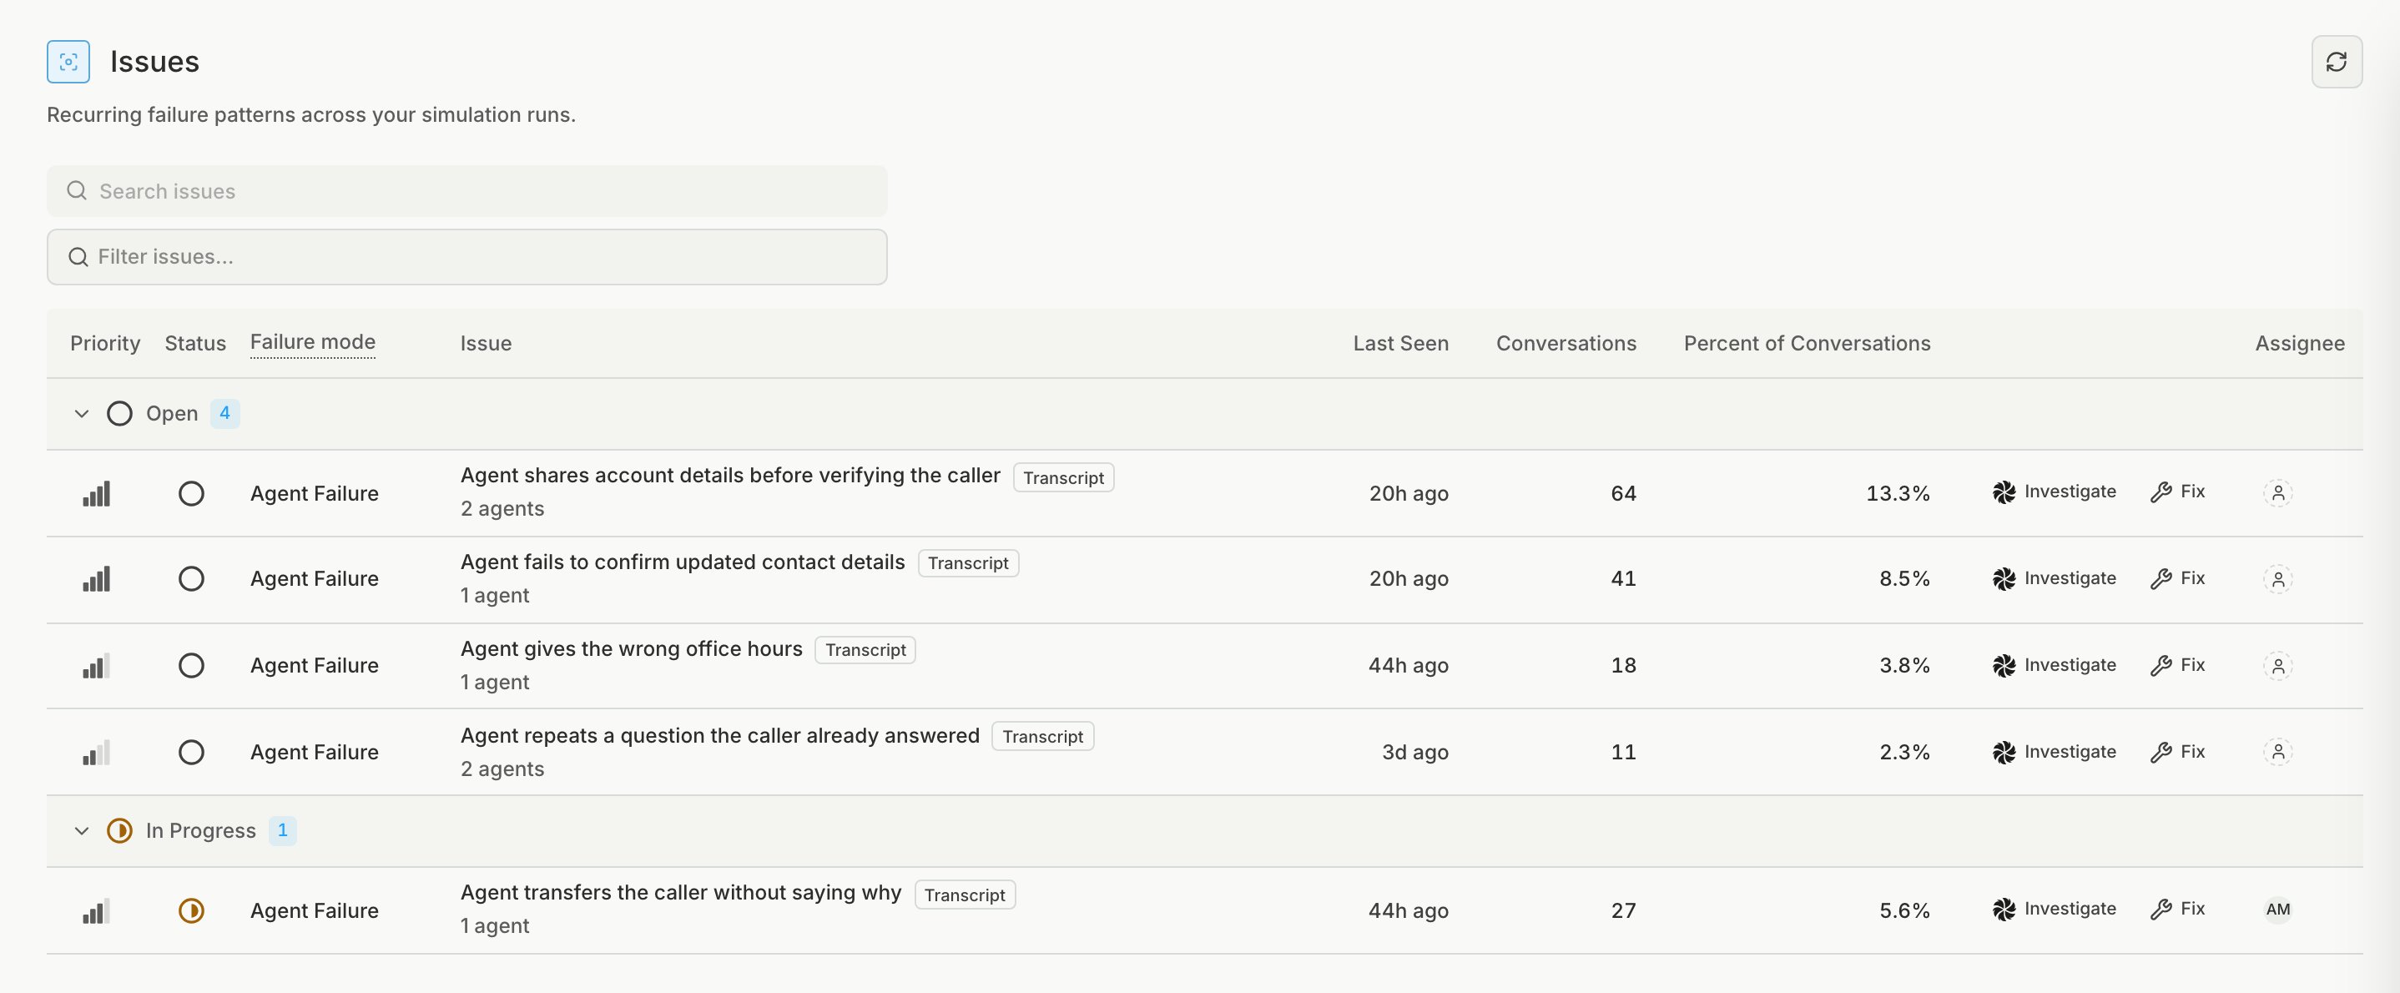The height and width of the screenshot is (993, 2400).
Task: Focus the Search issues field
Action: point(466,191)
